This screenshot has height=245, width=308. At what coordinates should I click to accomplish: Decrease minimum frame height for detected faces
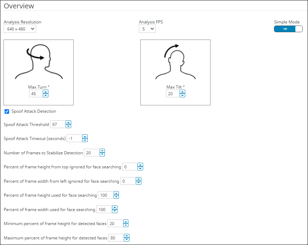[x=126, y=225]
